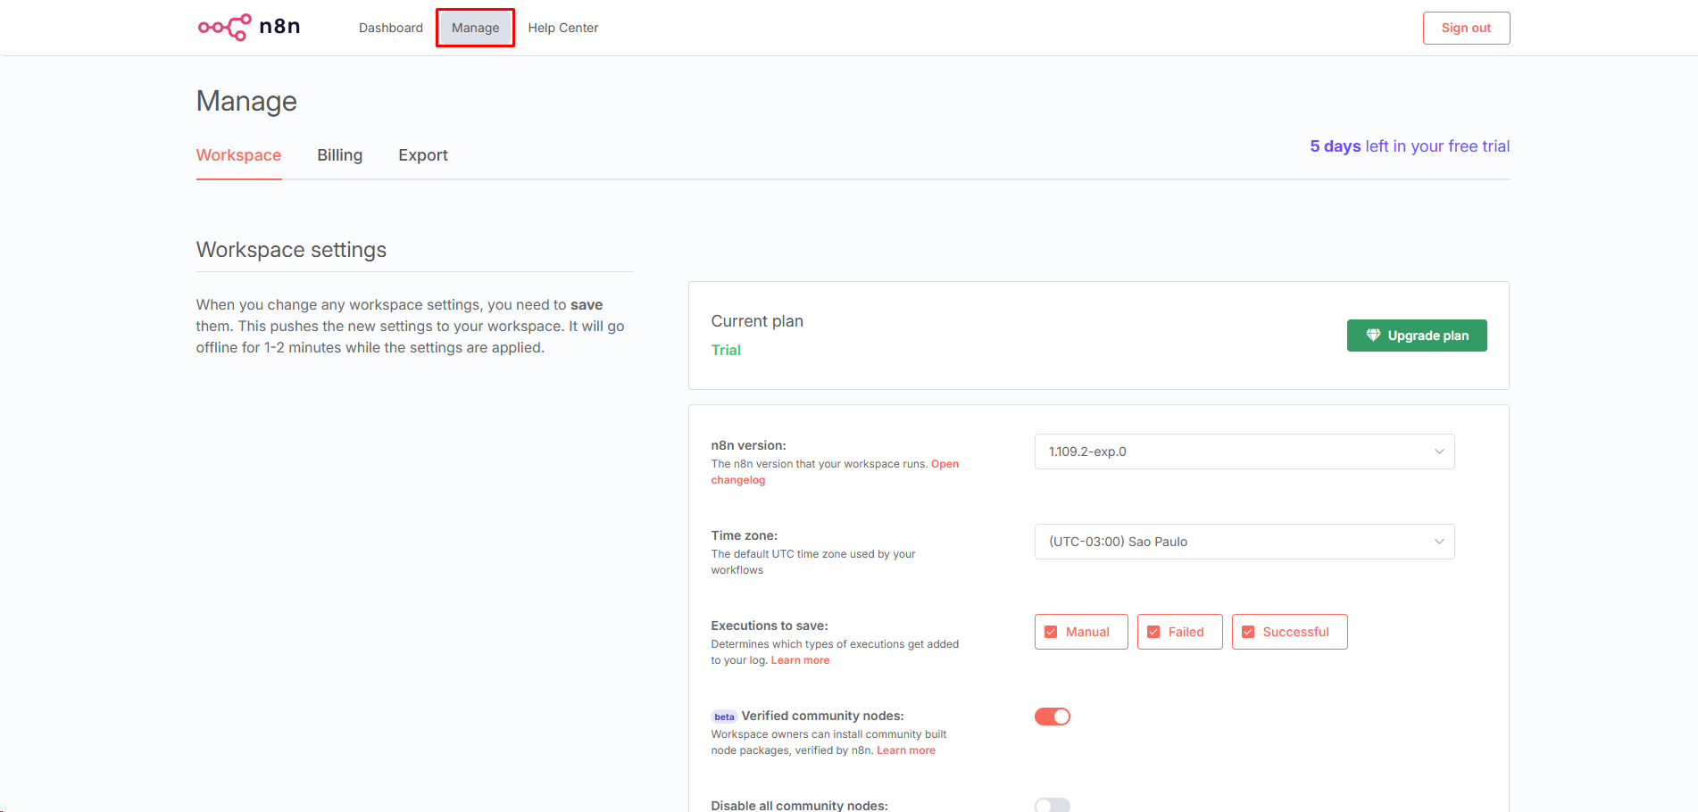Click the n8n logo icon
Screen dimensions: 1698x812
pos(224,28)
